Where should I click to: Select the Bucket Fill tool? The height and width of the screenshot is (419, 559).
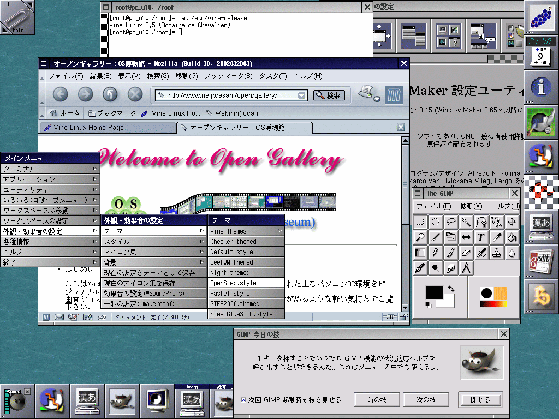[512, 237]
